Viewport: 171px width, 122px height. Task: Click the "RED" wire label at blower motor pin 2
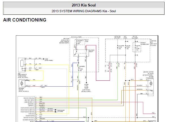34,85
